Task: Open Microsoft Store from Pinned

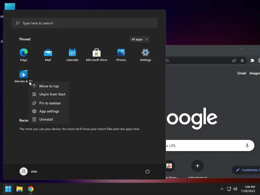Action: pos(97,55)
